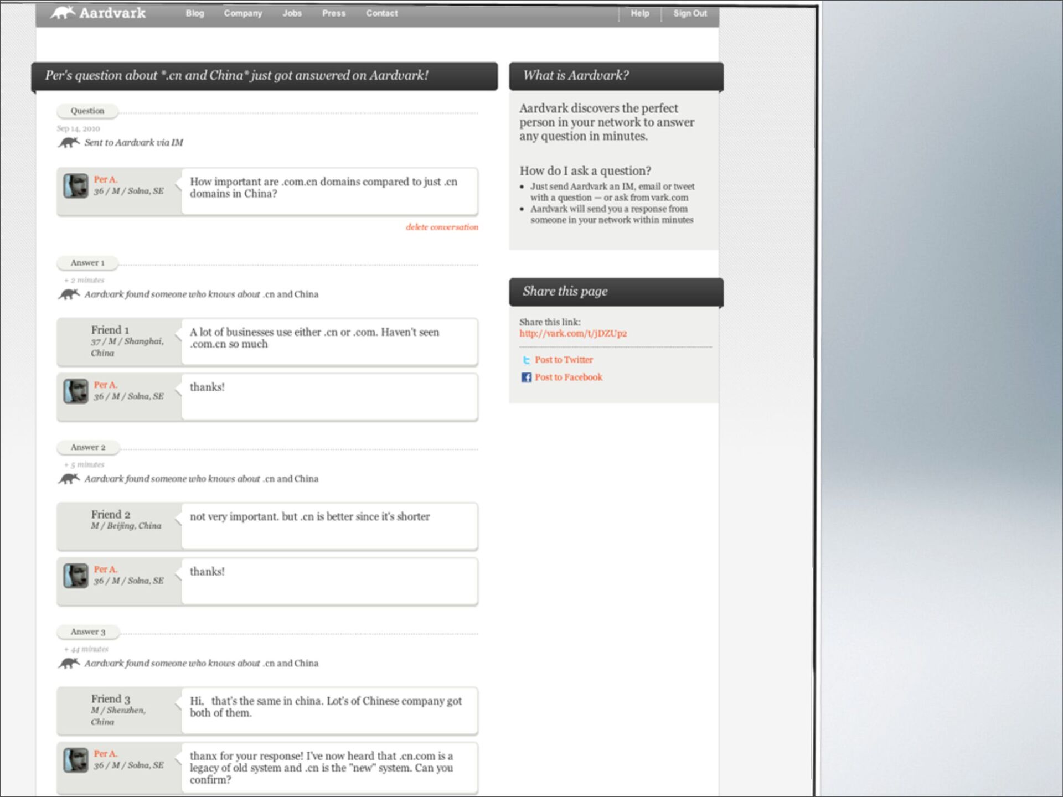
Task: Click the Per A. name under the Friend 3 answer
Action: point(105,754)
